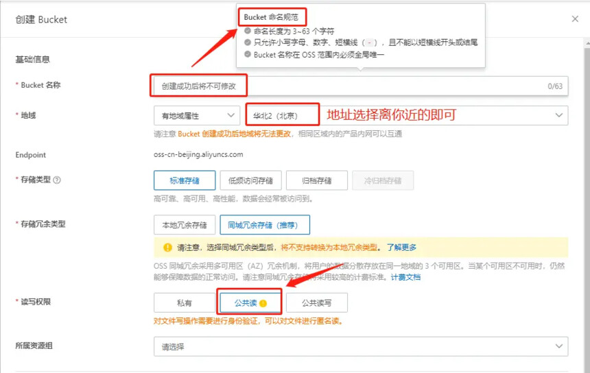590x373 pixels.
Task: Click the 读写权限 field label
Action: 36,302
